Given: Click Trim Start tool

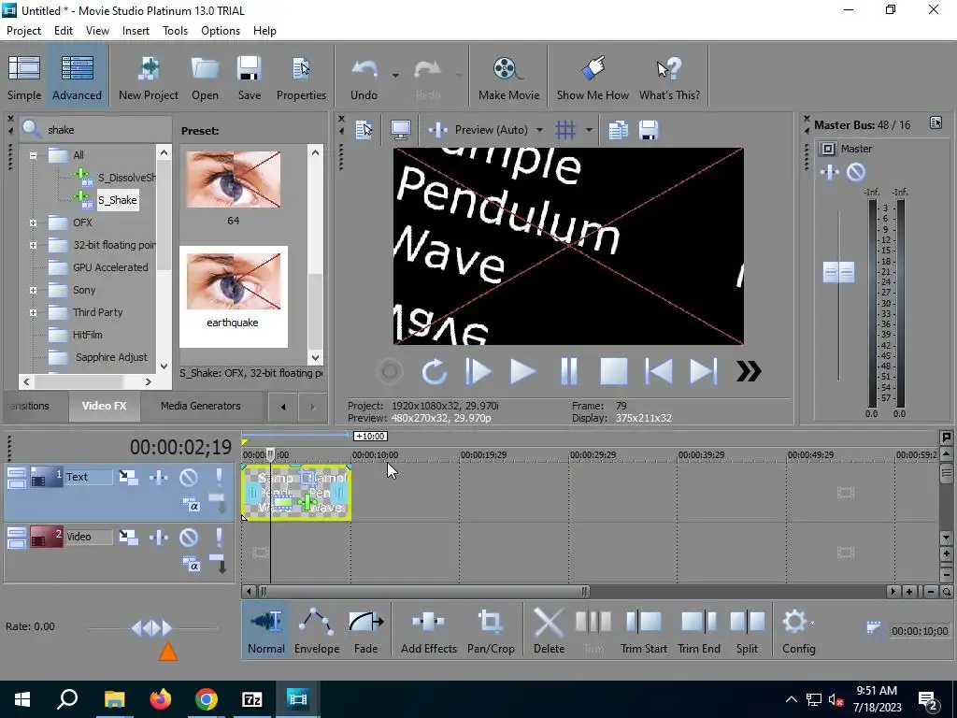Looking at the screenshot, I should tap(643, 631).
